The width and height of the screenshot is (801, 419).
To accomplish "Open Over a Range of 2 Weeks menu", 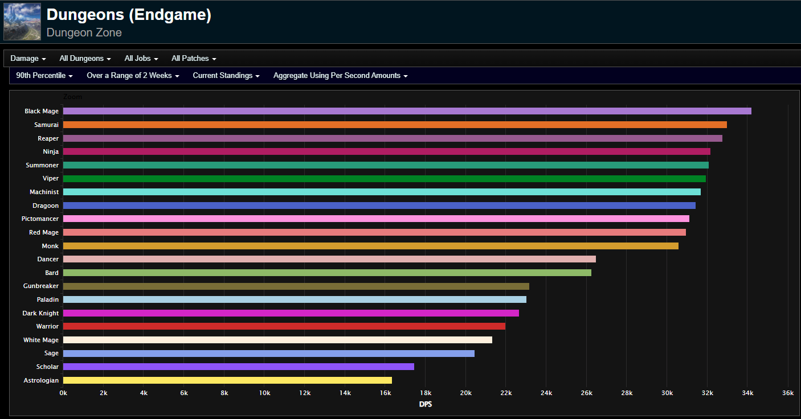I will pos(133,76).
